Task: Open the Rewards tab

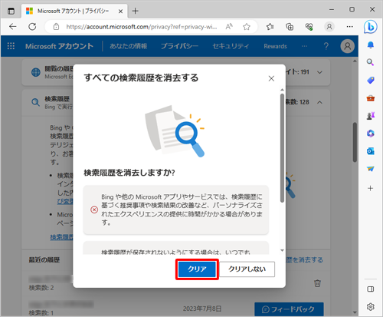Action: (275, 46)
